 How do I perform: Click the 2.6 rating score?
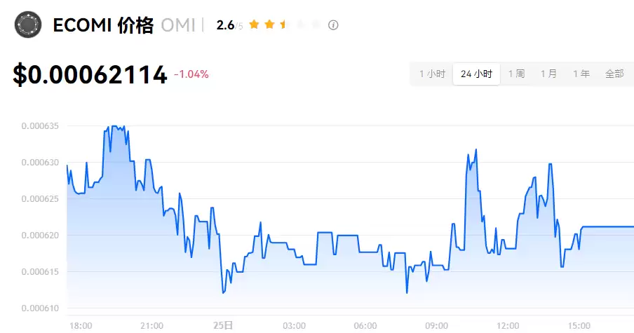[x=225, y=25]
